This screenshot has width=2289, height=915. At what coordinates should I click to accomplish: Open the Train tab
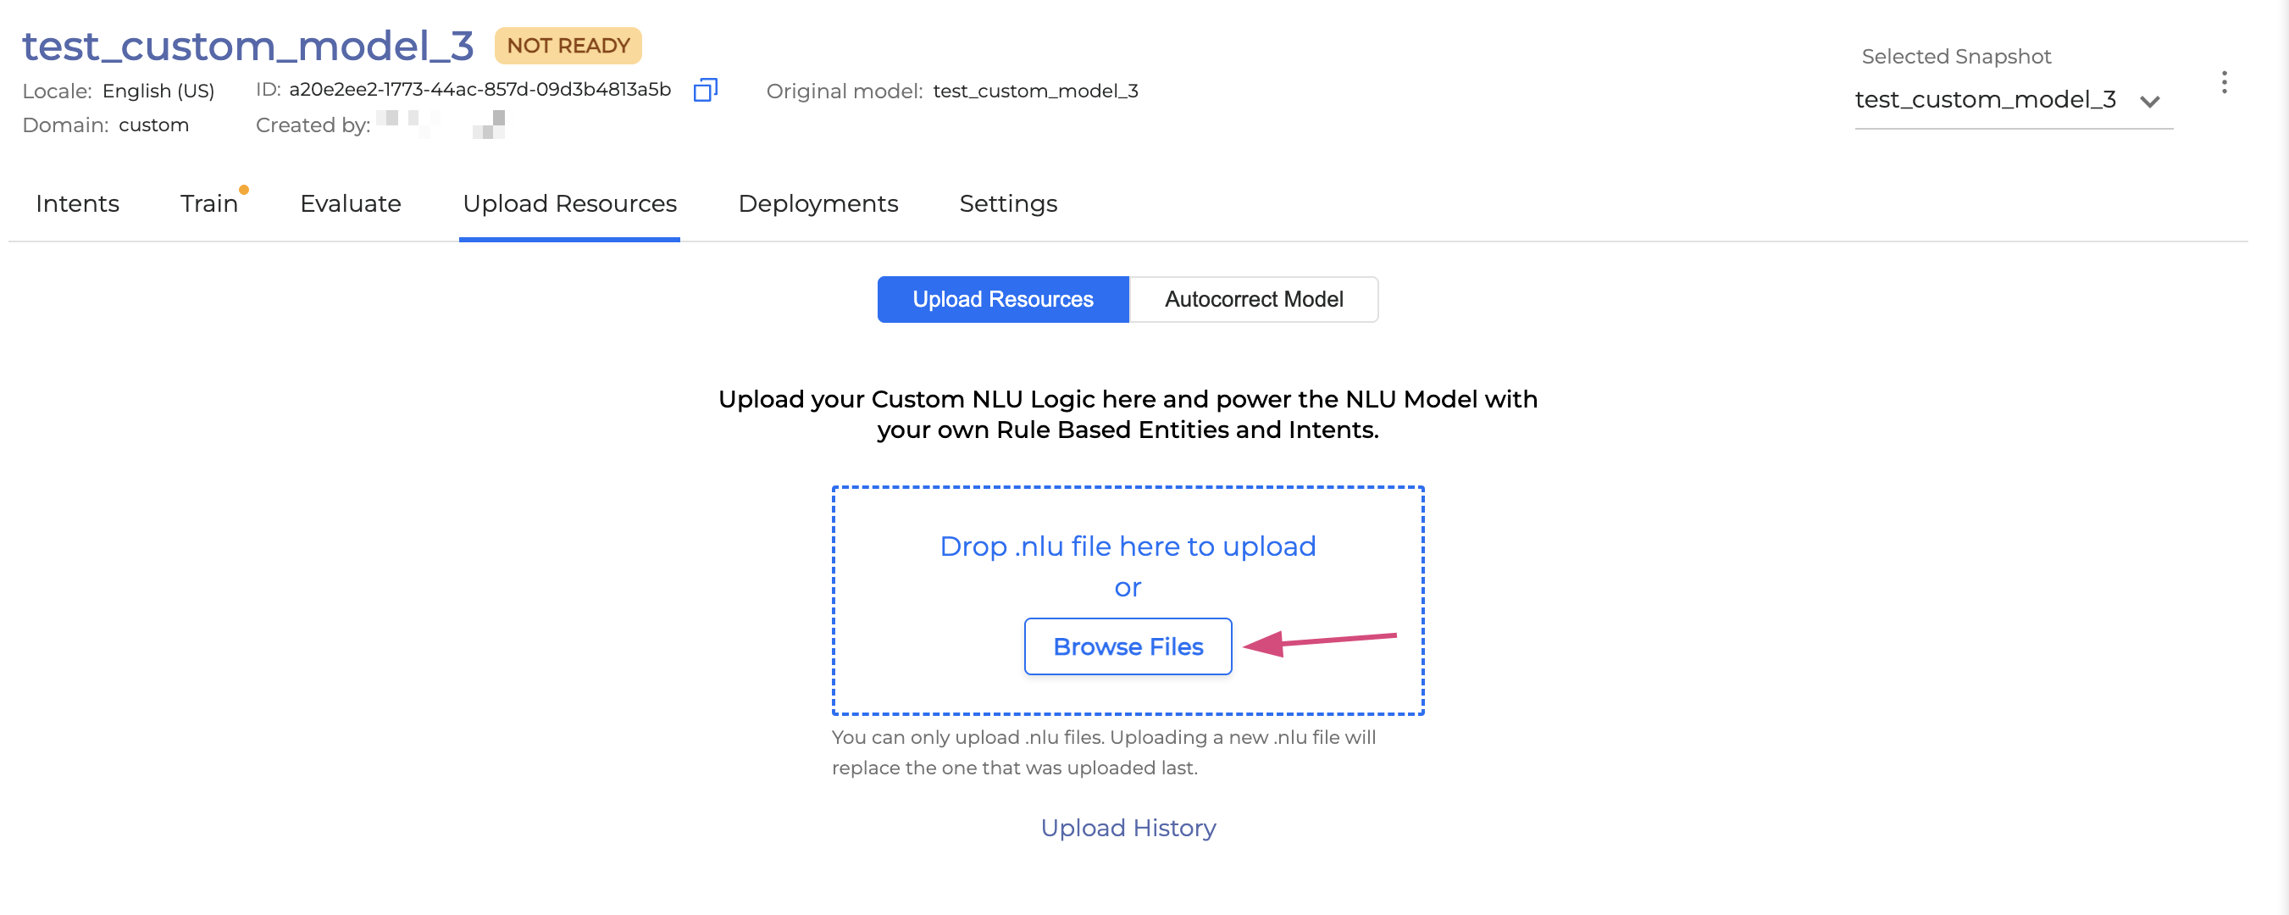click(x=208, y=203)
